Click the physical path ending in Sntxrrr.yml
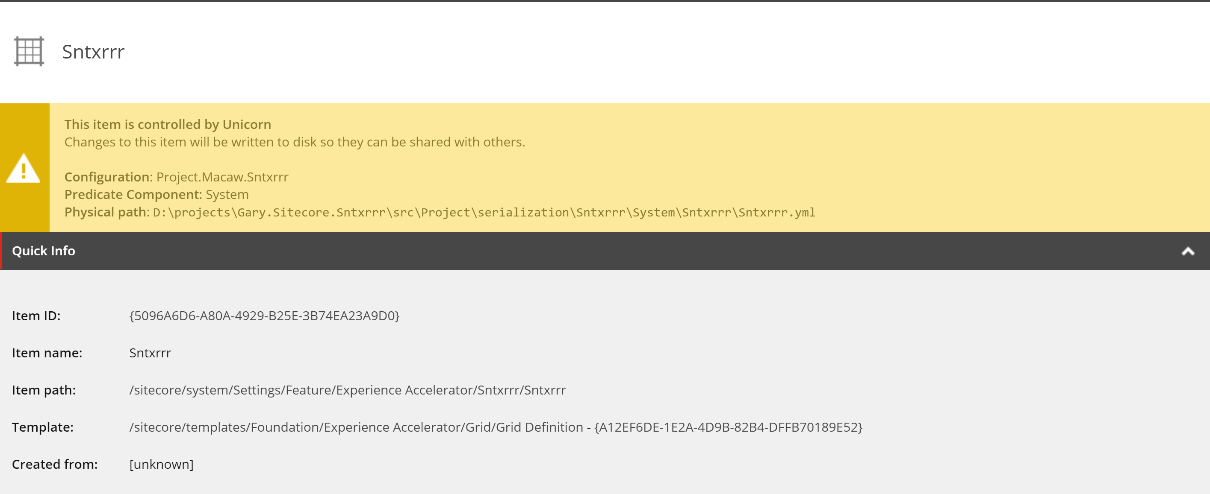This screenshot has width=1210, height=494. coord(484,213)
